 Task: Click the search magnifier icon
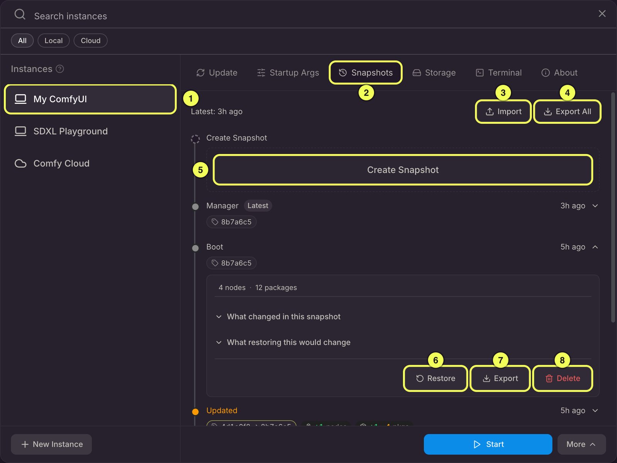20,15
